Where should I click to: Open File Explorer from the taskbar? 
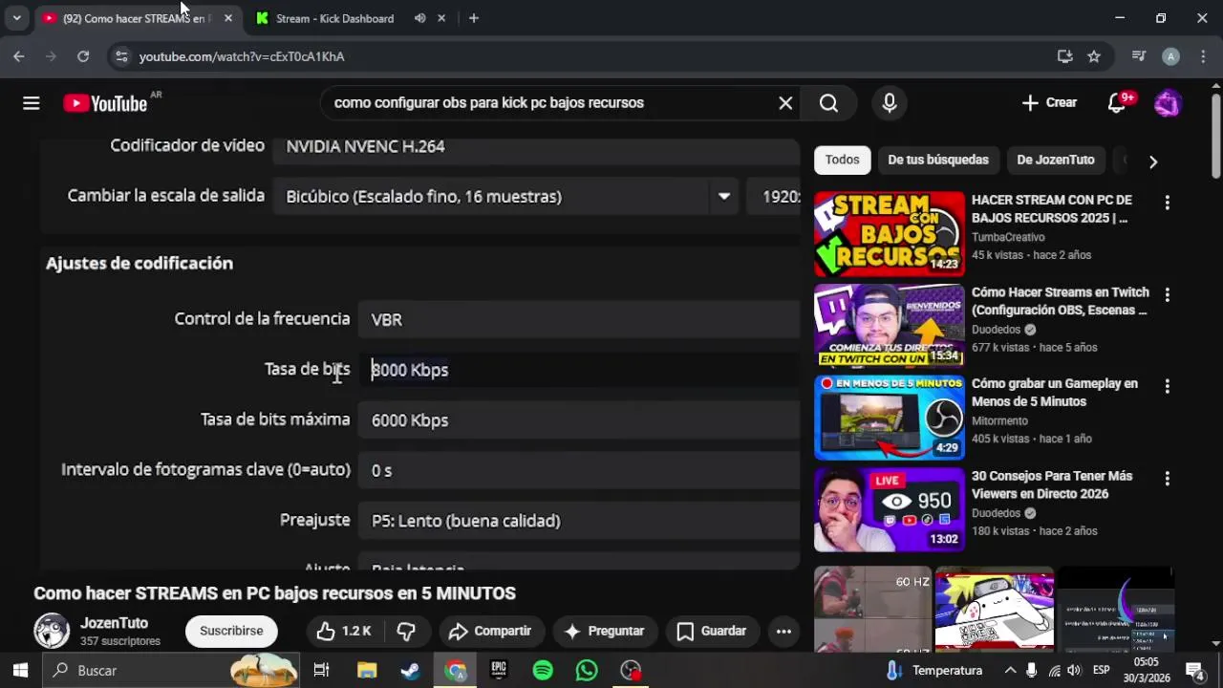367,670
